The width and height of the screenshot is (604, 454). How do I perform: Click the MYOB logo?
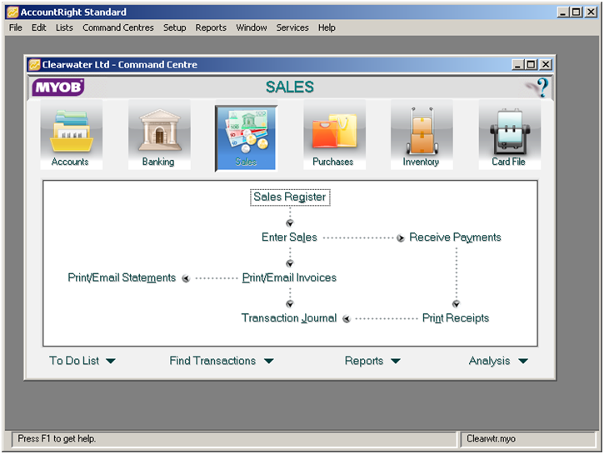[x=58, y=87]
